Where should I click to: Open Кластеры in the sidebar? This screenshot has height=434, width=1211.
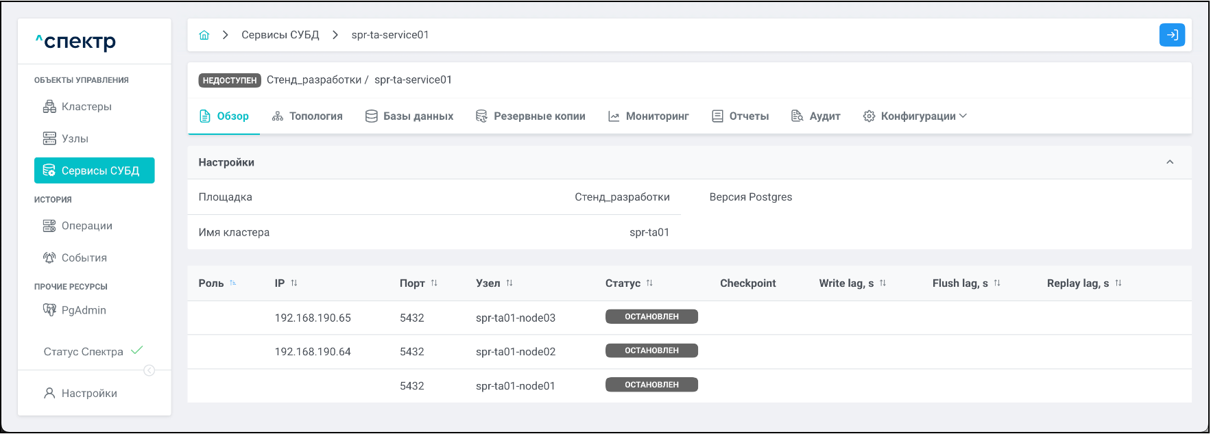[86, 107]
